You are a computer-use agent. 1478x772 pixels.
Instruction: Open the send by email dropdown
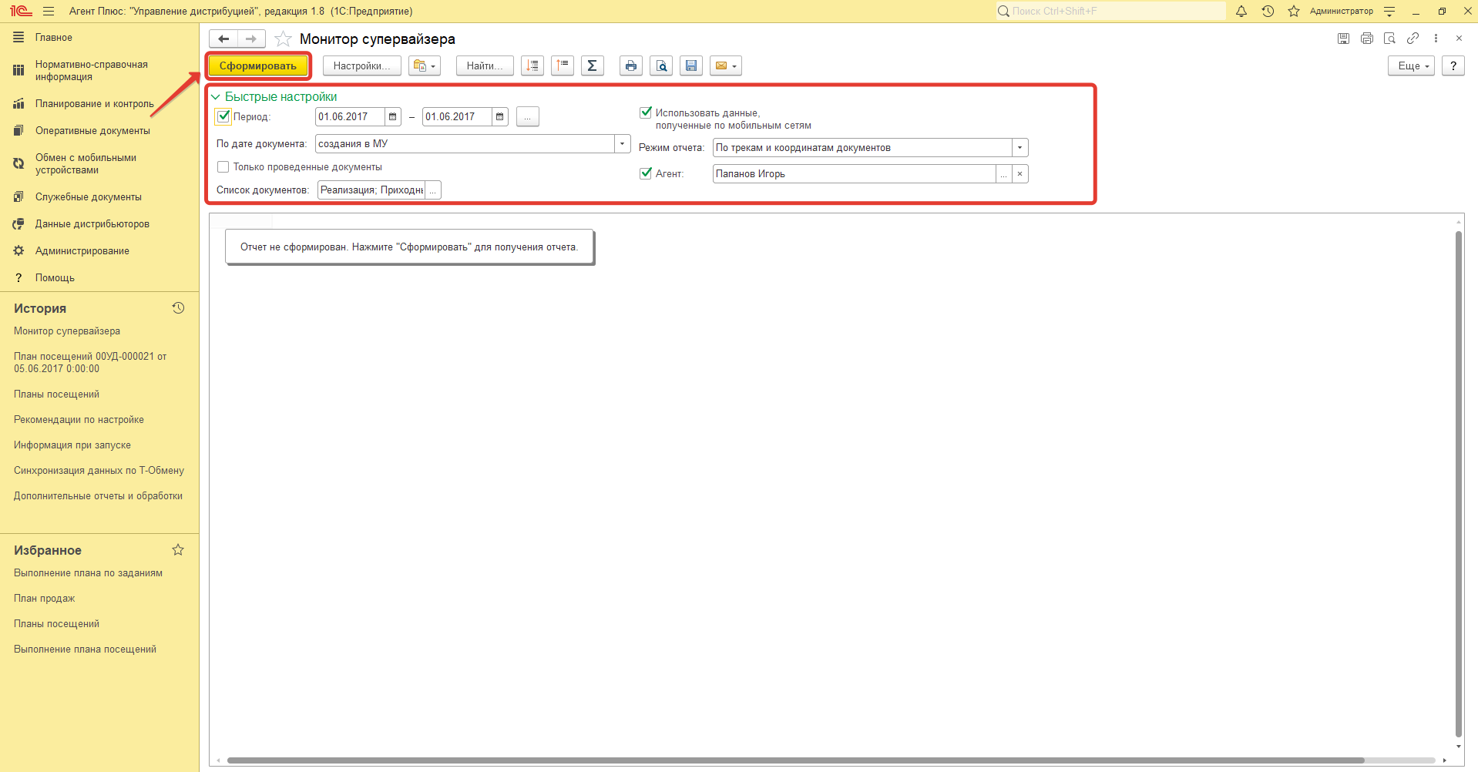(x=726, y=65)
